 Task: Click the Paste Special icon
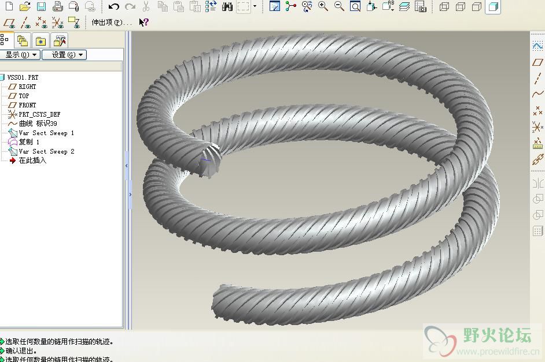(195, 6)
